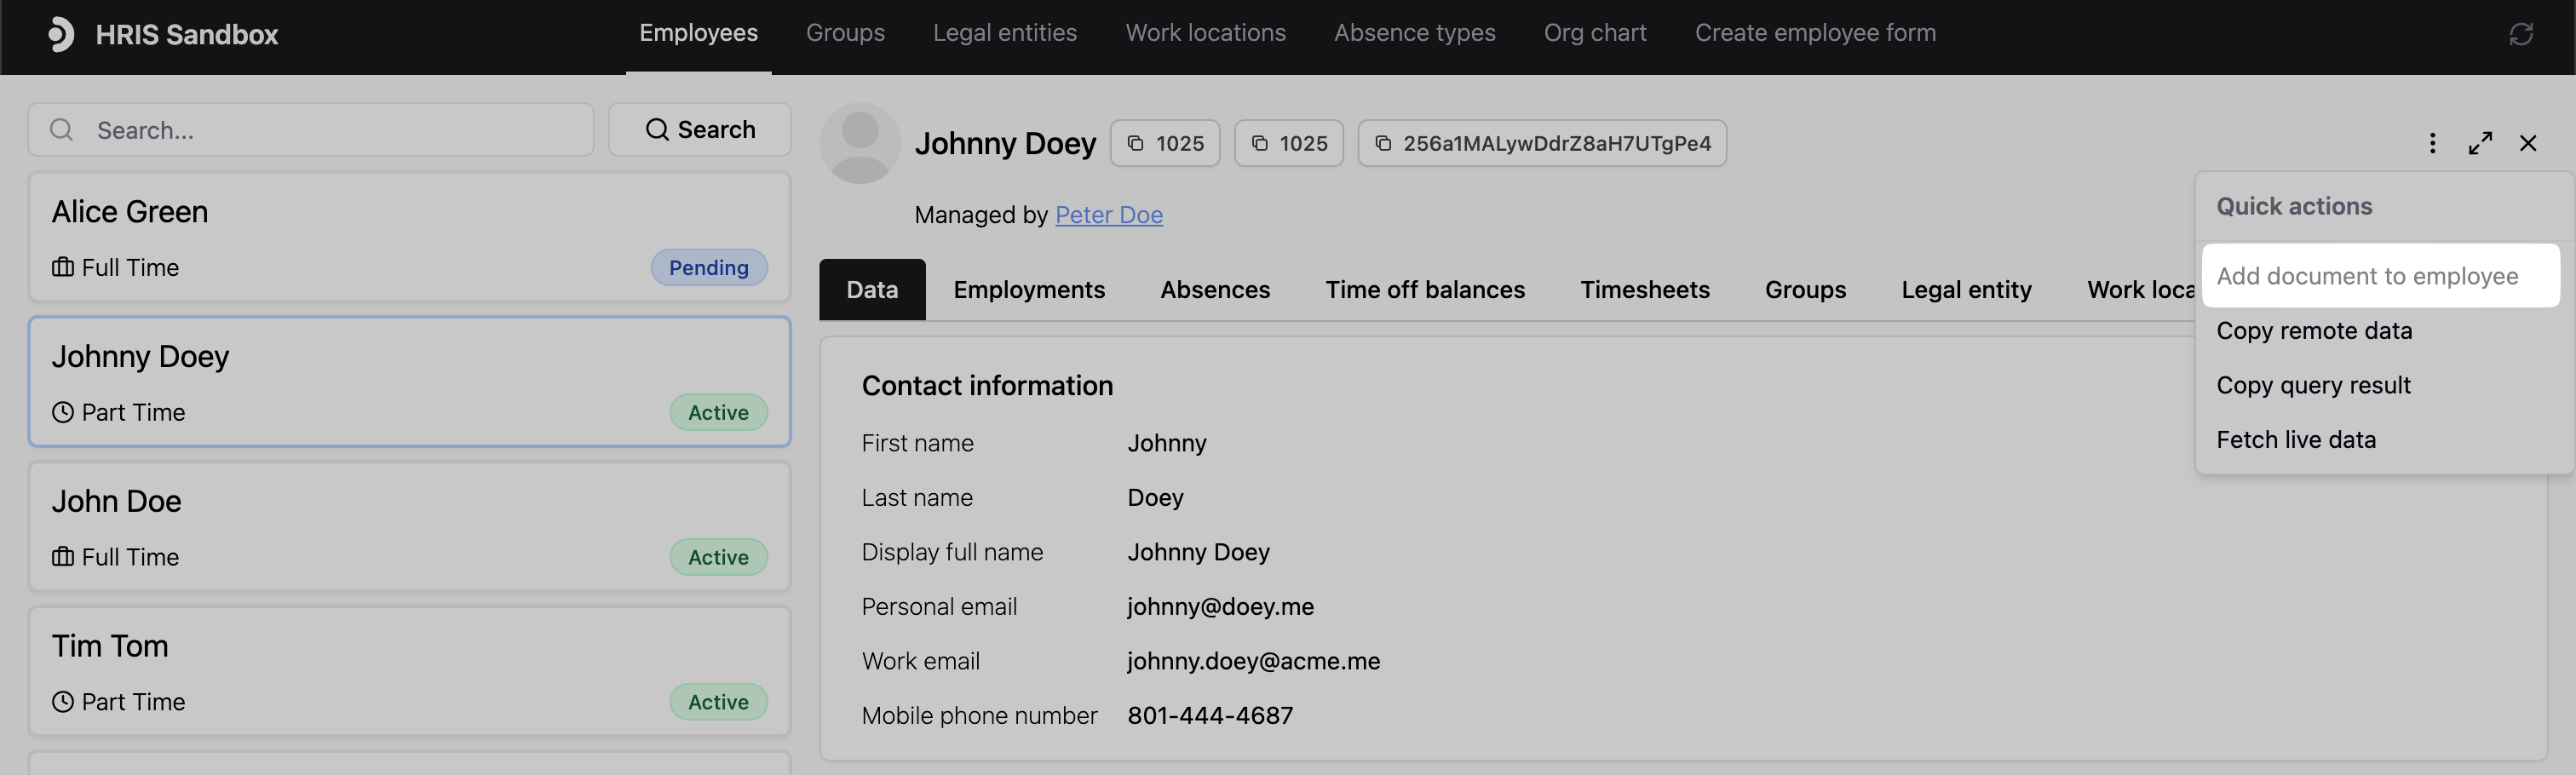Switch to the Timesheets tab
The image size is (2576, 775).
1645,290
